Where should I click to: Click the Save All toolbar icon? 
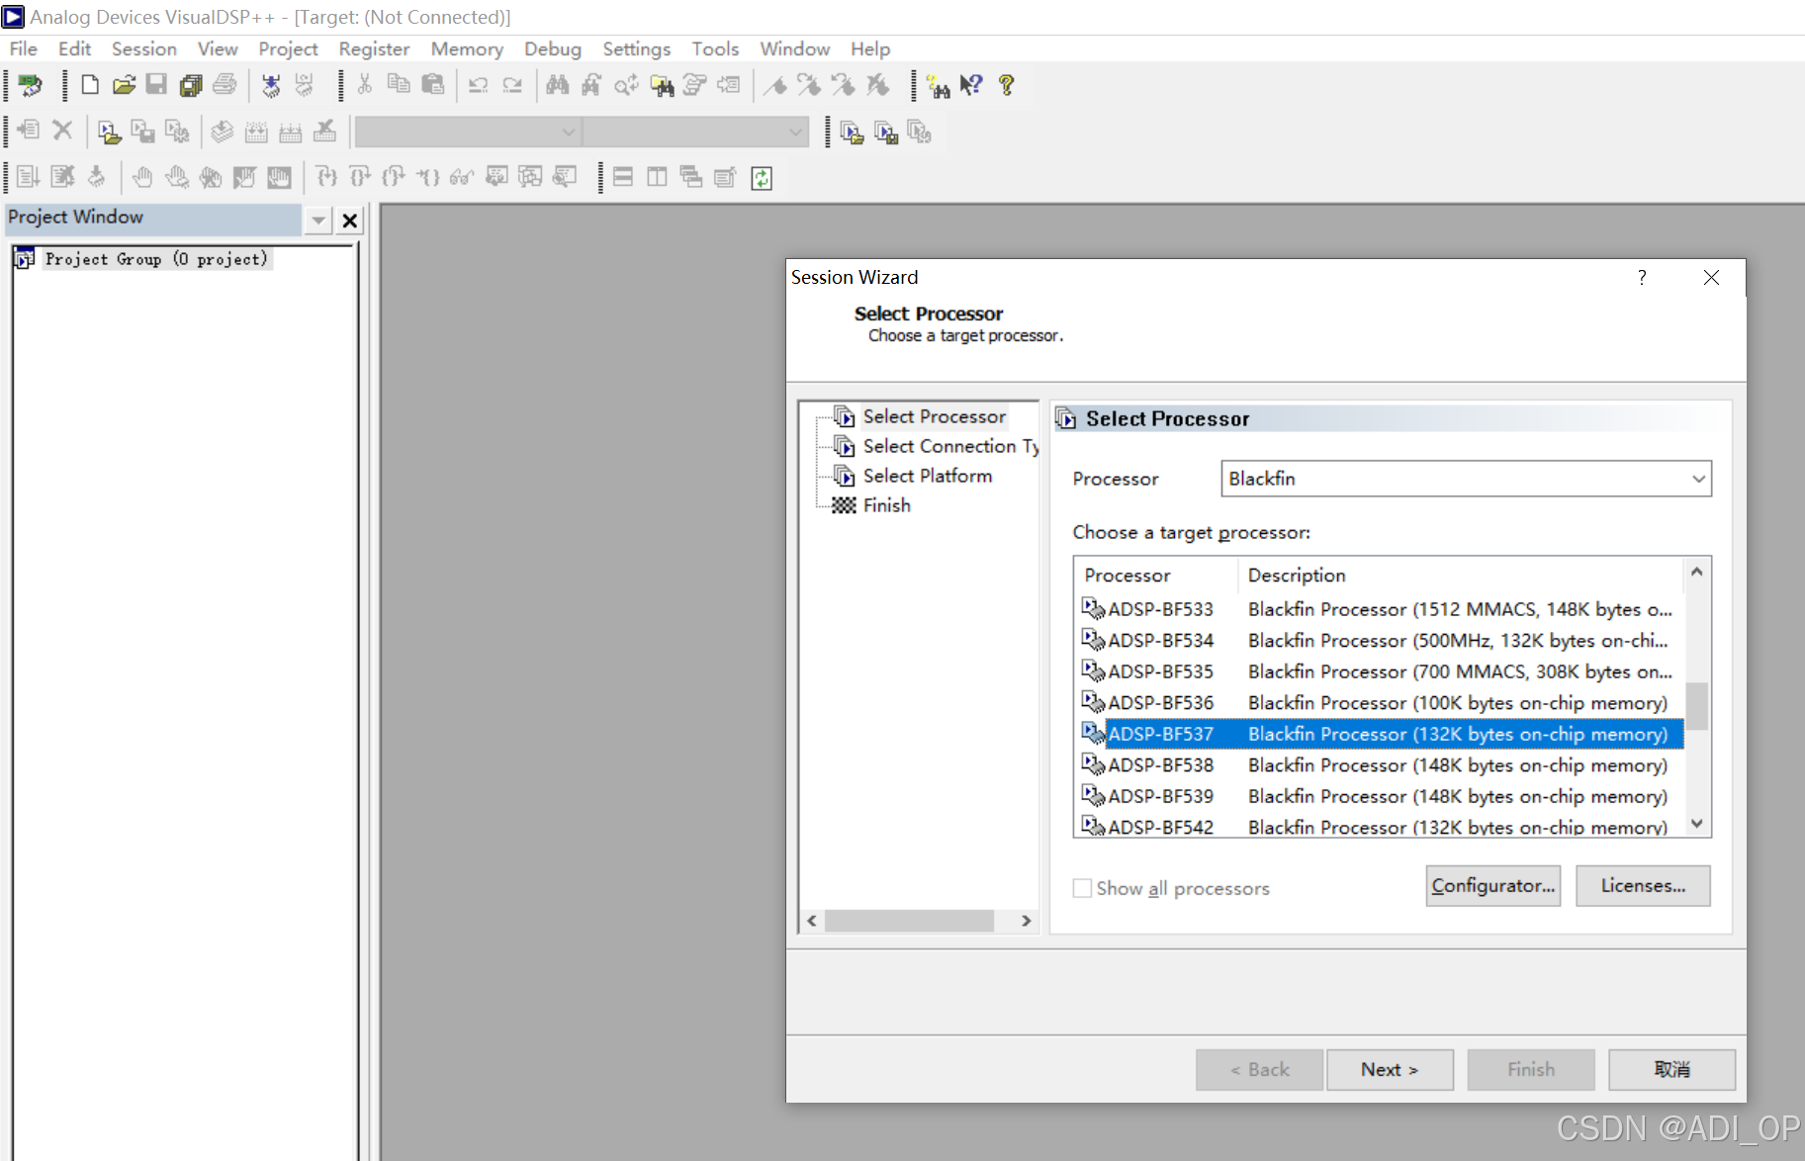click(x=191, y=85)
